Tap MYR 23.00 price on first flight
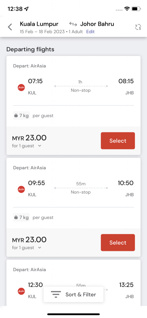Screen dimensions: 147x318 (x=29, y=138)
